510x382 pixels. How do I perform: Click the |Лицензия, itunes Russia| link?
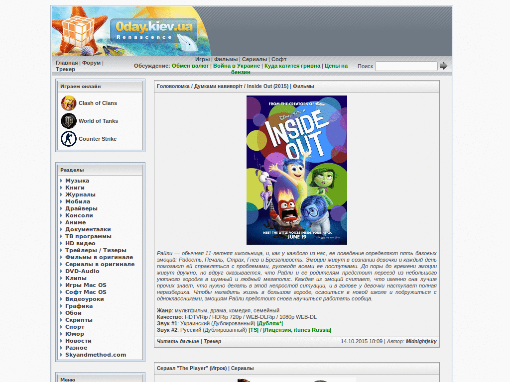[x=297, y=330]
